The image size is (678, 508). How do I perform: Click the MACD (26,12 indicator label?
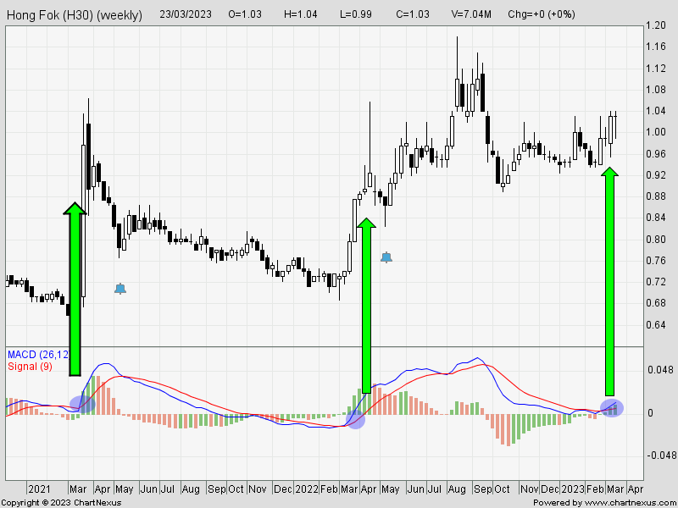(38, 355)
